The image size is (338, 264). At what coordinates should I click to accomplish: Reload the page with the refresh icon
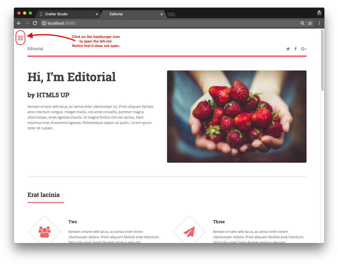point(35,23)
